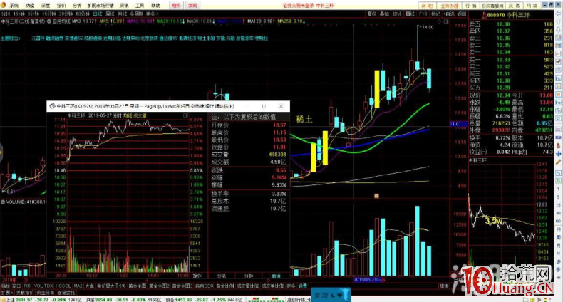
Task: Select the MA2 indicator tab
Action: pos(78,286)
